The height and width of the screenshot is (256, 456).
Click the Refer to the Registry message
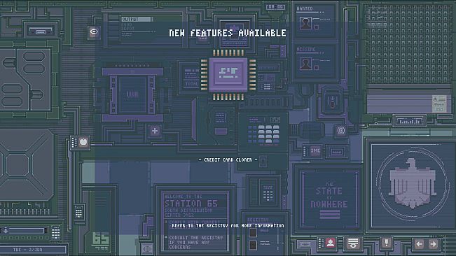(x=228, y=225)
